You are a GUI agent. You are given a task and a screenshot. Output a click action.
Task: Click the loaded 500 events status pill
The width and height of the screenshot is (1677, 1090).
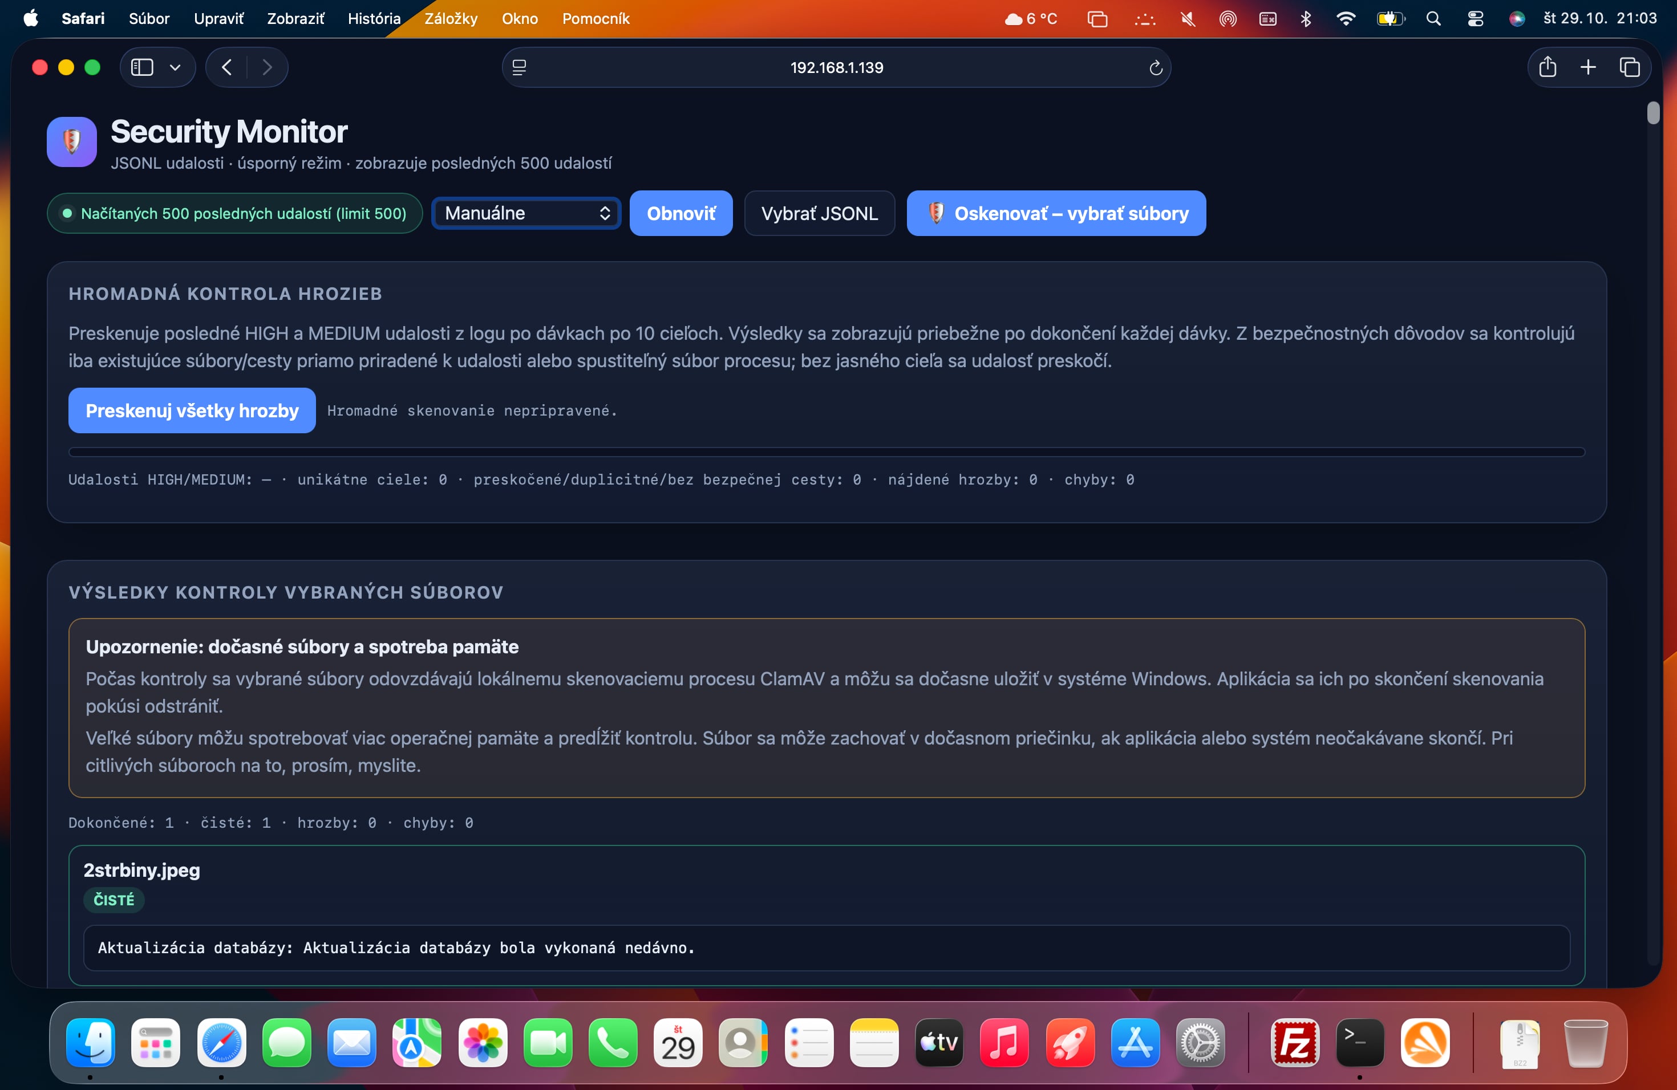click(x=234, y=213)
